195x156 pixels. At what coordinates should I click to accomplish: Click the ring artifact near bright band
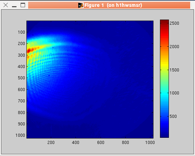(x=53, y=47)
